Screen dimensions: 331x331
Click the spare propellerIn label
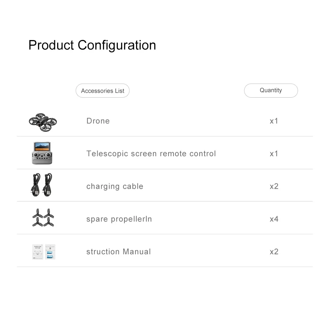point(119,219)
